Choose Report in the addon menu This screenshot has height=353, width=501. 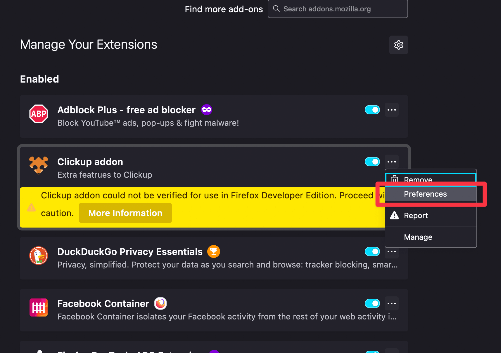pos(431,215)
